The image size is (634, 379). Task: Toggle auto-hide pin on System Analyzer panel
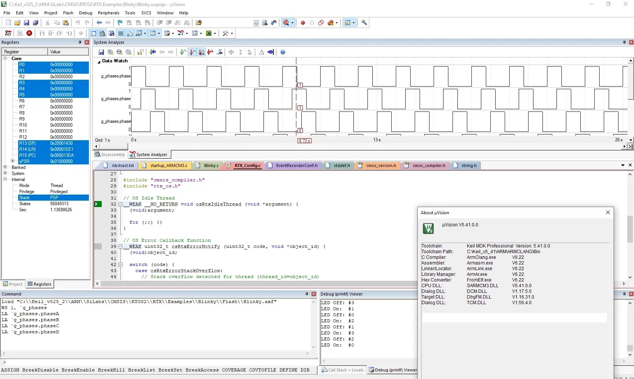coord(624,42)
